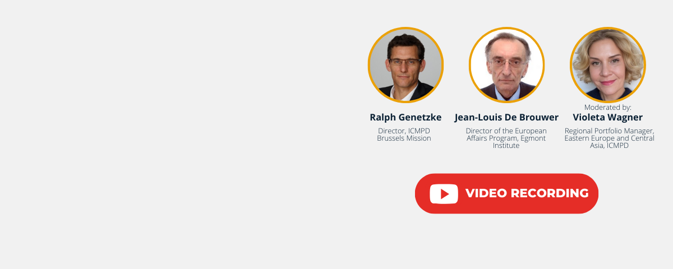The width and height of the screenshot is (673, 269).
Task: Click the YouTube play icon
Action: click(444, 194)
